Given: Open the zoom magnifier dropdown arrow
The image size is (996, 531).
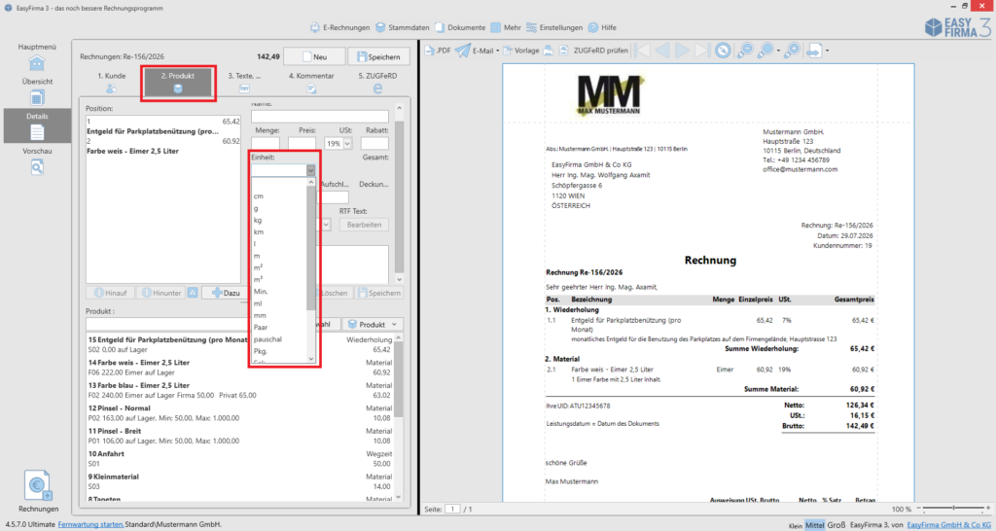Looking at the screenshot, I should (778, 51).
